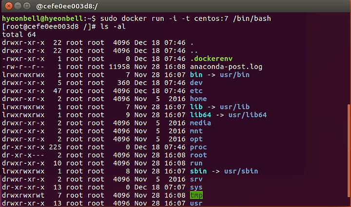Click permissions drwxrwxrwt in tmp row

(x=23, y=195)
